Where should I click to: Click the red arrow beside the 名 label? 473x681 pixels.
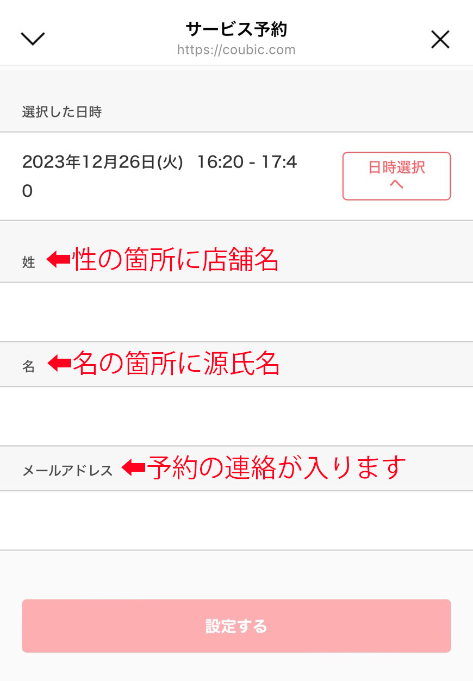coord(59,364)
